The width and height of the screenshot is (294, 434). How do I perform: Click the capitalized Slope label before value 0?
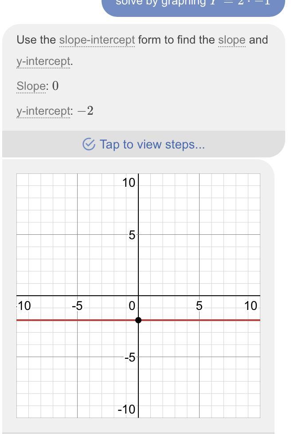point(31,86)
